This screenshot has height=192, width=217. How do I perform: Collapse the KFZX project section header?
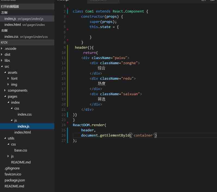(x=4, y=43)
